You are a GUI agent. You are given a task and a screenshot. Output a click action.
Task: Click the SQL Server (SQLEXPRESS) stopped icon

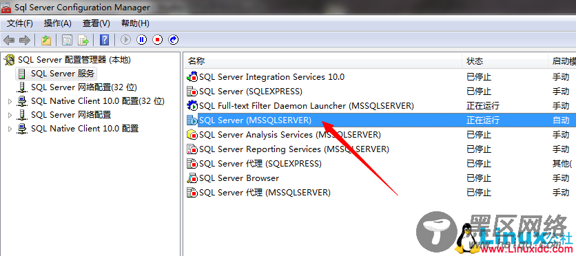[192, 92]
